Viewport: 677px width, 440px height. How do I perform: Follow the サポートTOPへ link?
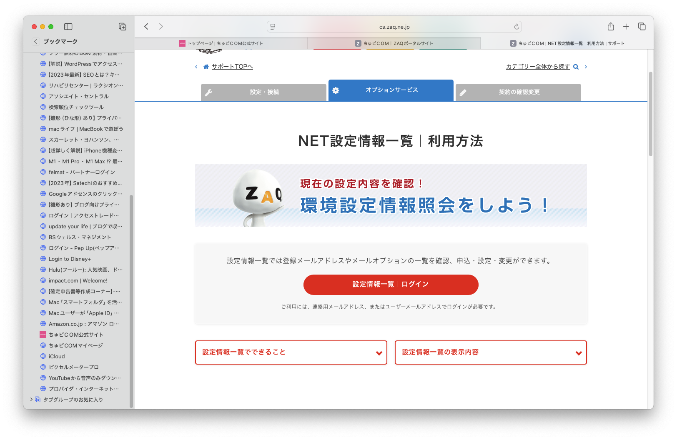(x=232, y=67)
